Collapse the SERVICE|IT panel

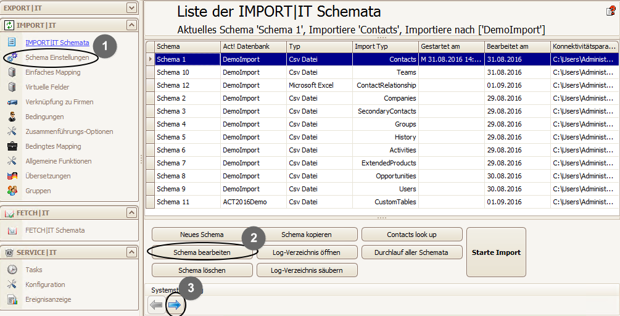pos(131,252)
